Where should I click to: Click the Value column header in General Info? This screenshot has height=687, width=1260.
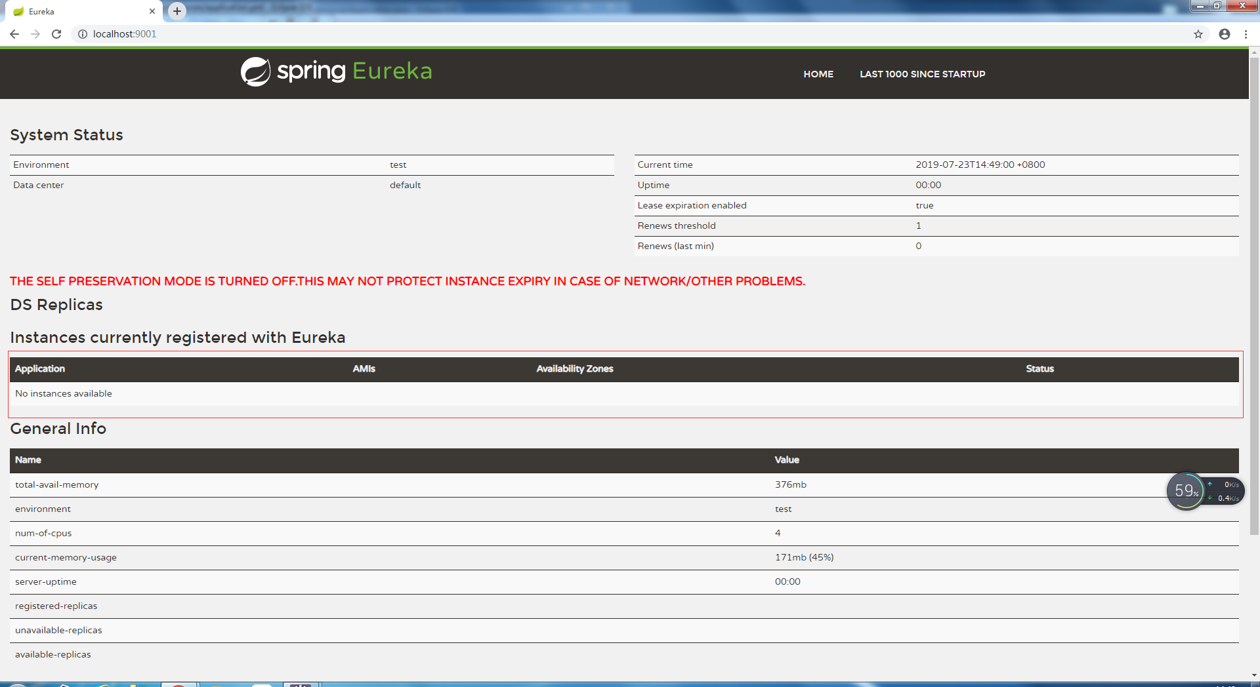(x=787, y=460)
